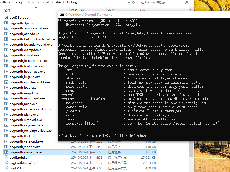Select the osgearth_skyviewd.exe file

coord(26,125)
